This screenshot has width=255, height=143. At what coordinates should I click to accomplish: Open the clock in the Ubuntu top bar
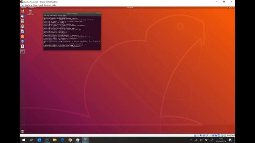130,8
